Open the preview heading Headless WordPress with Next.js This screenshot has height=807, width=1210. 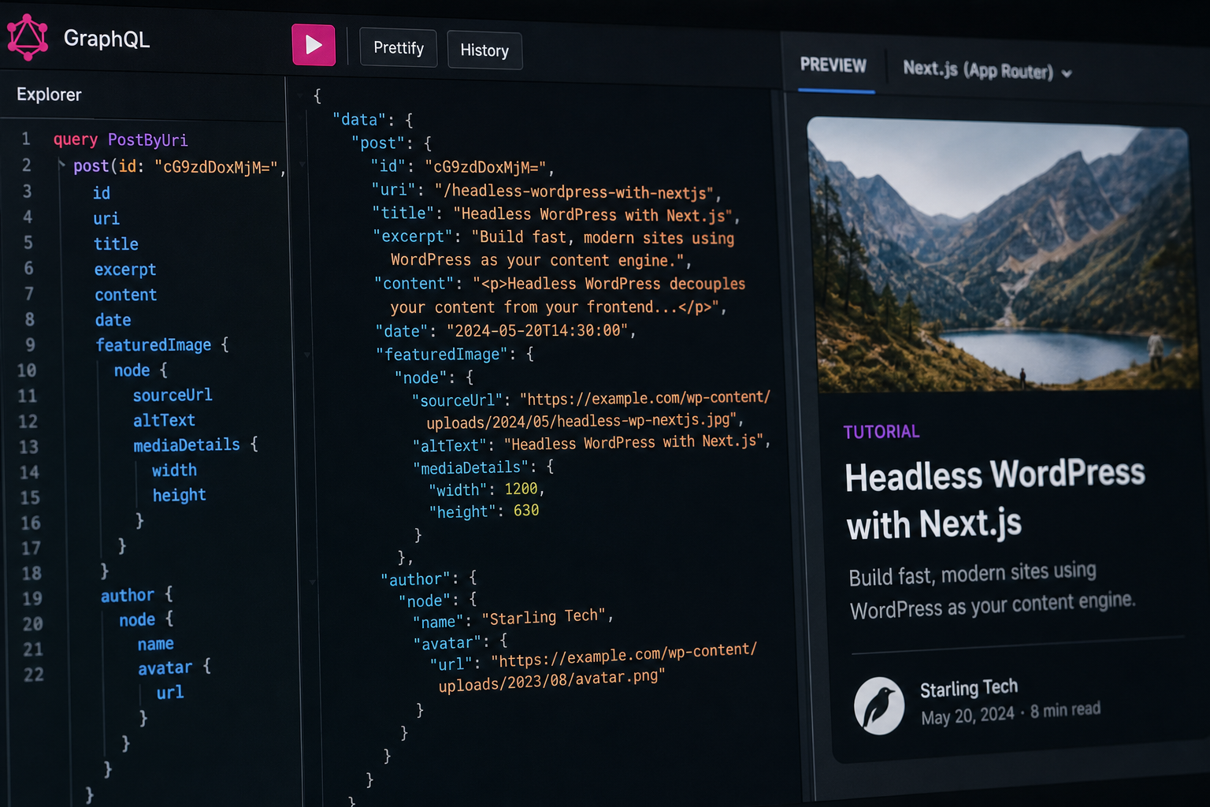point(995,500)
